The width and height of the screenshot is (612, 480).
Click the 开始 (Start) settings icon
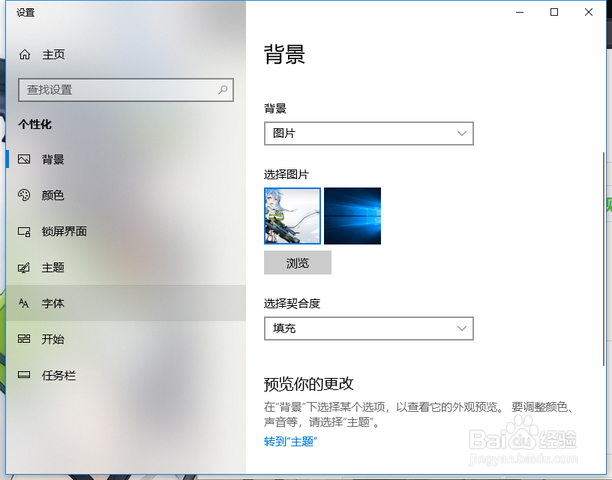click(x=25, y=339)
